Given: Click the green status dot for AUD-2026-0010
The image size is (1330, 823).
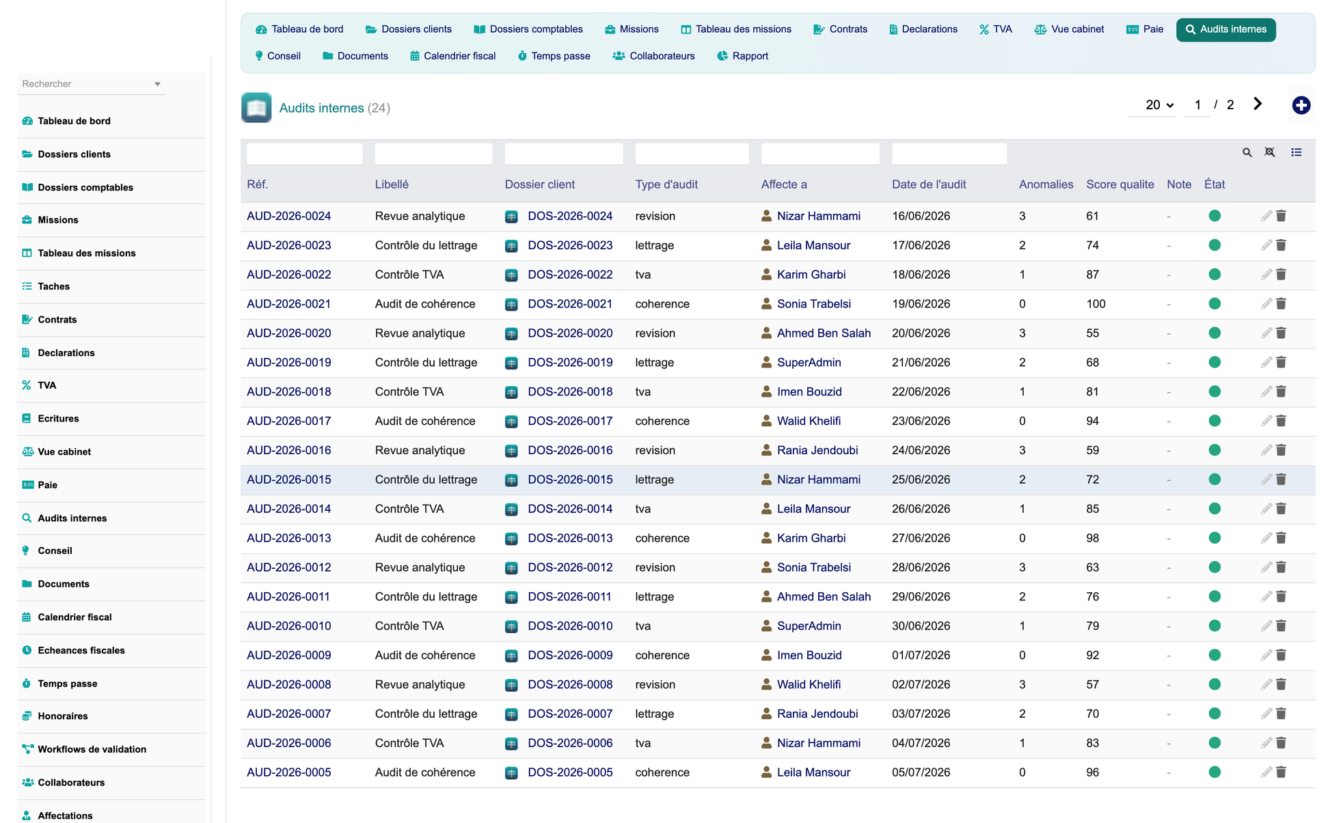Looking at the screenshot, I should [1214, 626].
